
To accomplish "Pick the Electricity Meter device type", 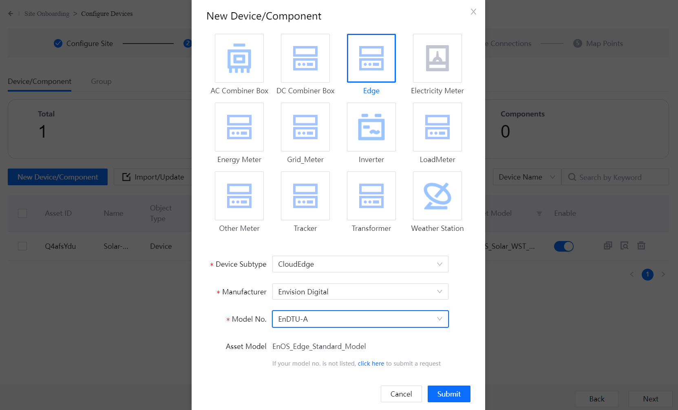I will coord(437,59).
